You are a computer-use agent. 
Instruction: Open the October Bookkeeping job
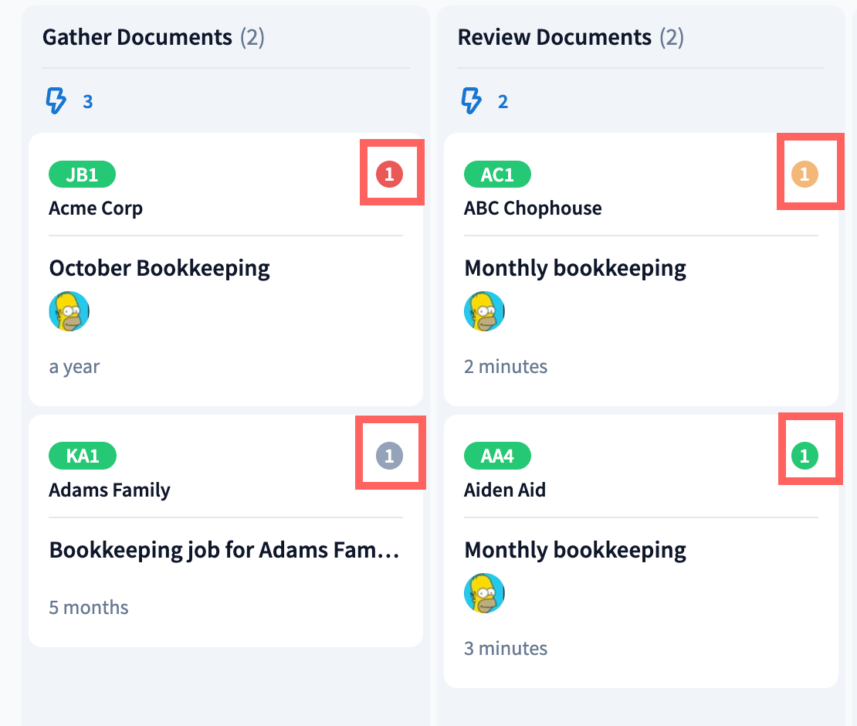coord(160,269)
